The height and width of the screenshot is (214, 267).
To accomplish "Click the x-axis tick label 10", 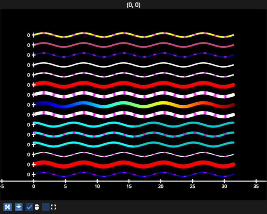I will pyautogui.click(x=97, y=187).
